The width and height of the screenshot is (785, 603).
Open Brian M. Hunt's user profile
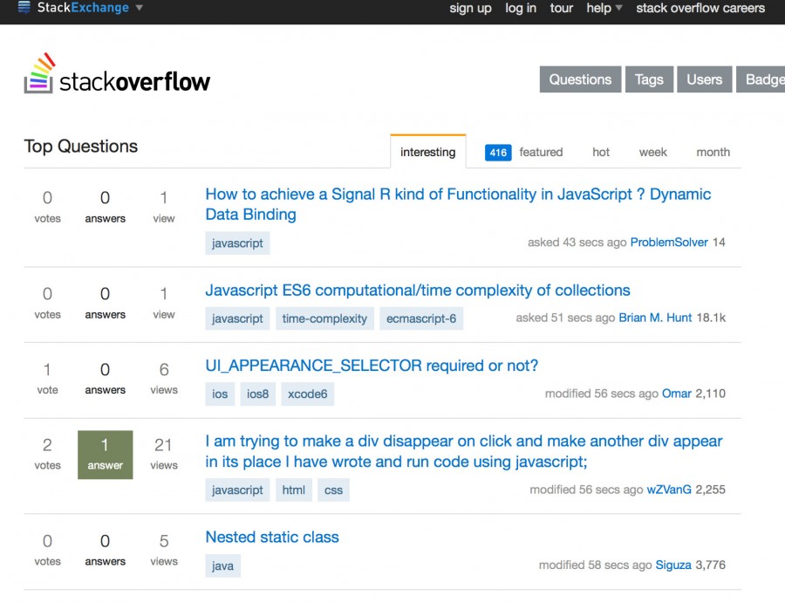click(655, 319)
